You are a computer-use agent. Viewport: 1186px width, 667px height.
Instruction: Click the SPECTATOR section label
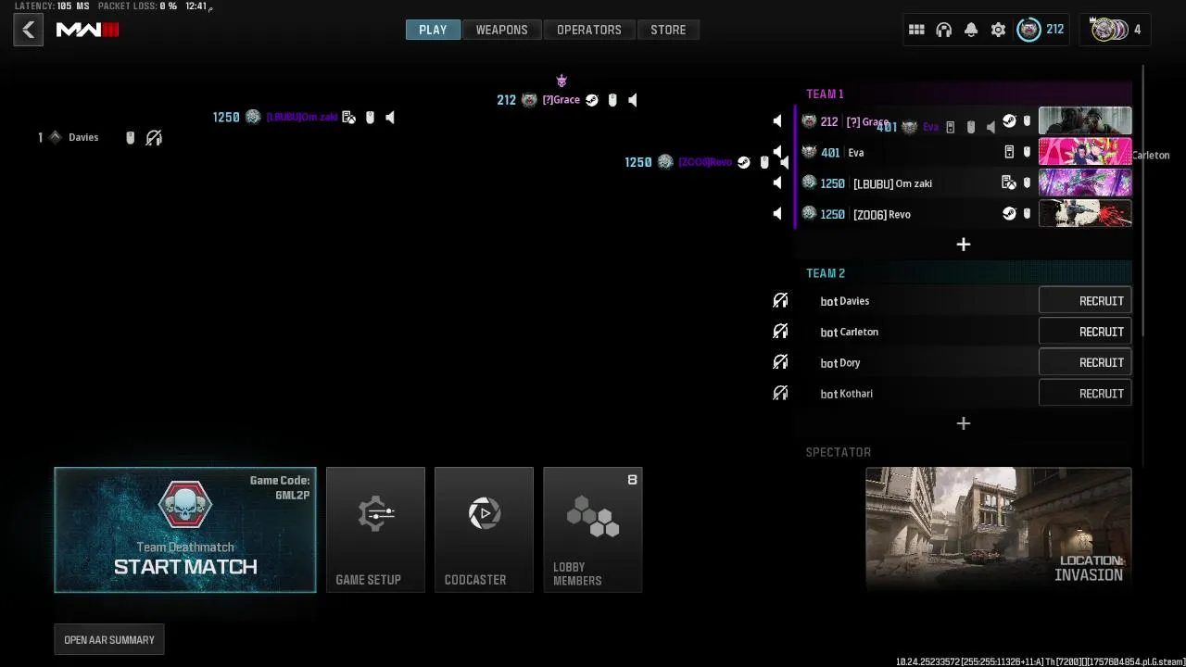[x=839, y=452]
